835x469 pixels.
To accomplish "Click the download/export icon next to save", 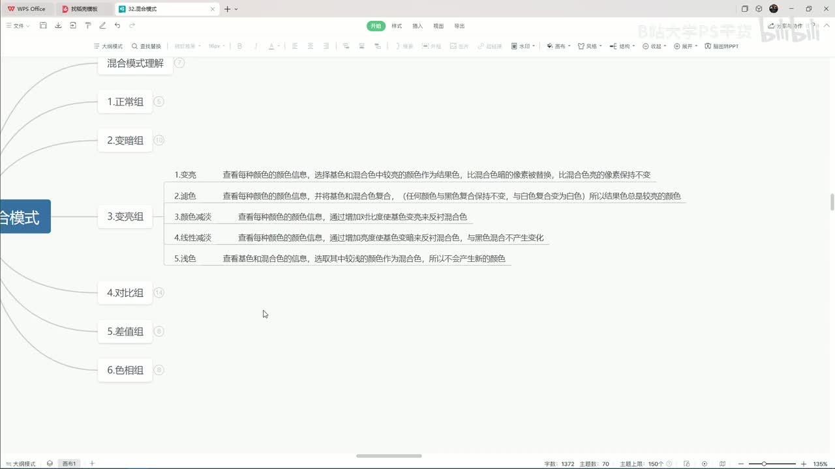I will click(58, 25).
